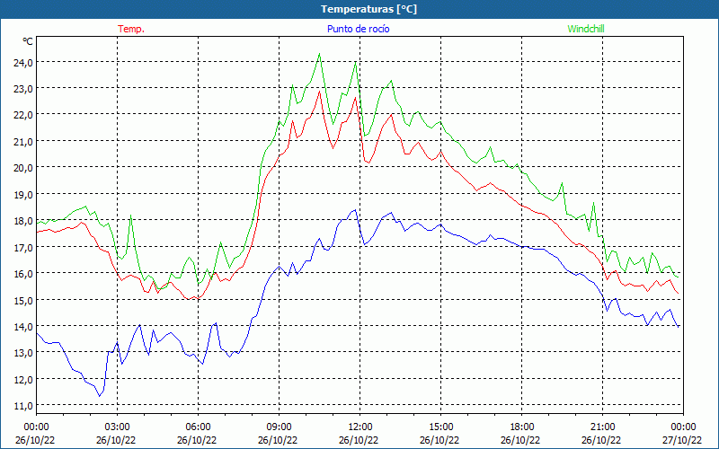Click the 26/10/22 date beneath 12:00
Viewport: 719px width, 449px height.
(x=359, y=440)
